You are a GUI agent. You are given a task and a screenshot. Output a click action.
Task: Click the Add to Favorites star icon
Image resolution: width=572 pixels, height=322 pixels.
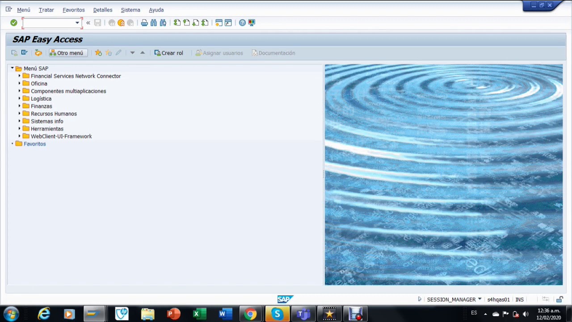pos(98,53)
